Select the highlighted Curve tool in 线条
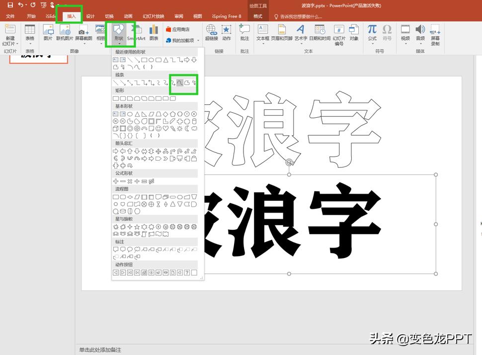Screen dimensions: 482x355 point(180,84)
